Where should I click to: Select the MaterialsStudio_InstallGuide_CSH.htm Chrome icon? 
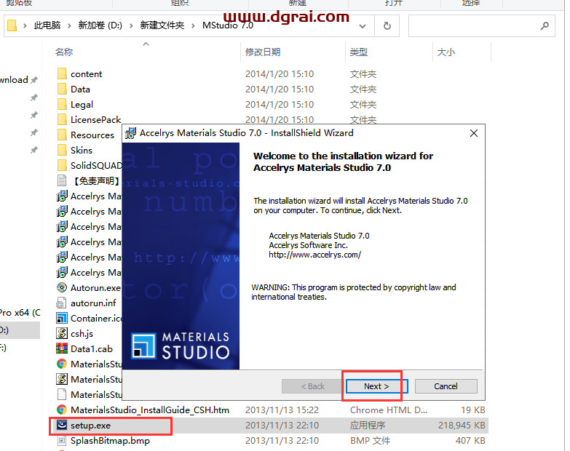[x=62, y=410]
